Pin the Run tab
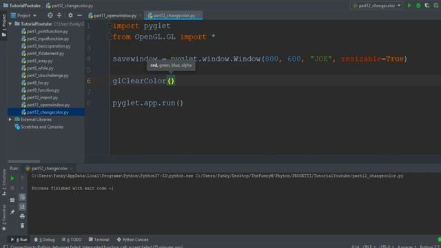The height and width of the screenshot is (248, 441). click(12, 212)
